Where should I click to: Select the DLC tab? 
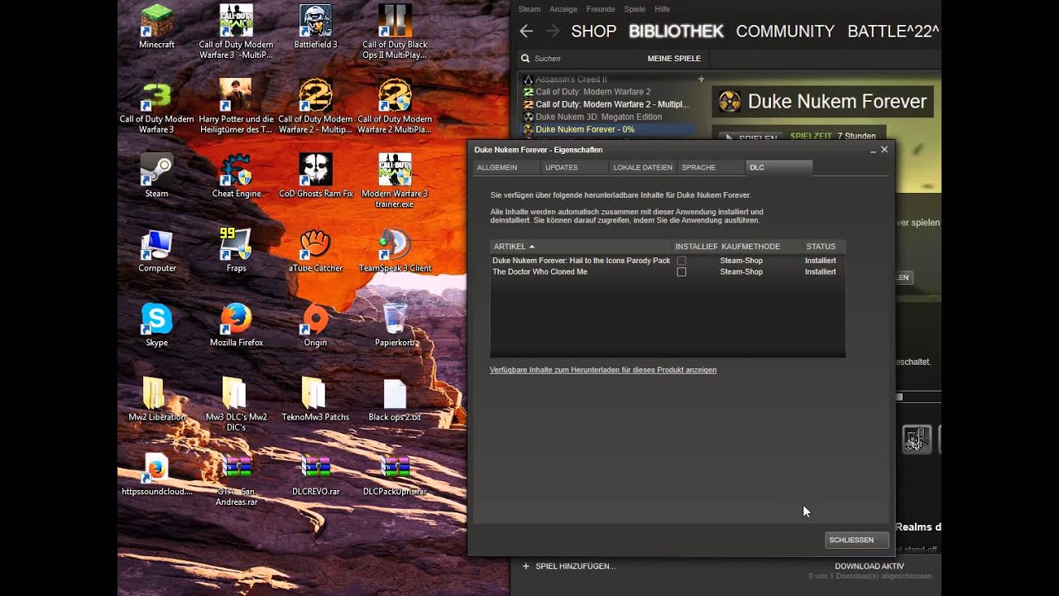(779, 167)
